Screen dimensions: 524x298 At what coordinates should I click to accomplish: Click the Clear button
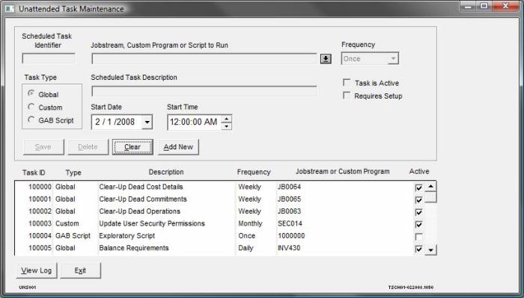tap(132, 147)
